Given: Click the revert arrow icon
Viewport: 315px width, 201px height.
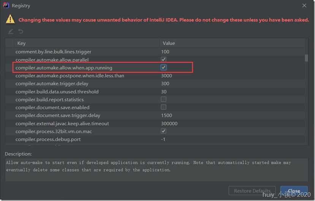Looking at the screenshot, I should pyautogui.click(x=21, y=31).
